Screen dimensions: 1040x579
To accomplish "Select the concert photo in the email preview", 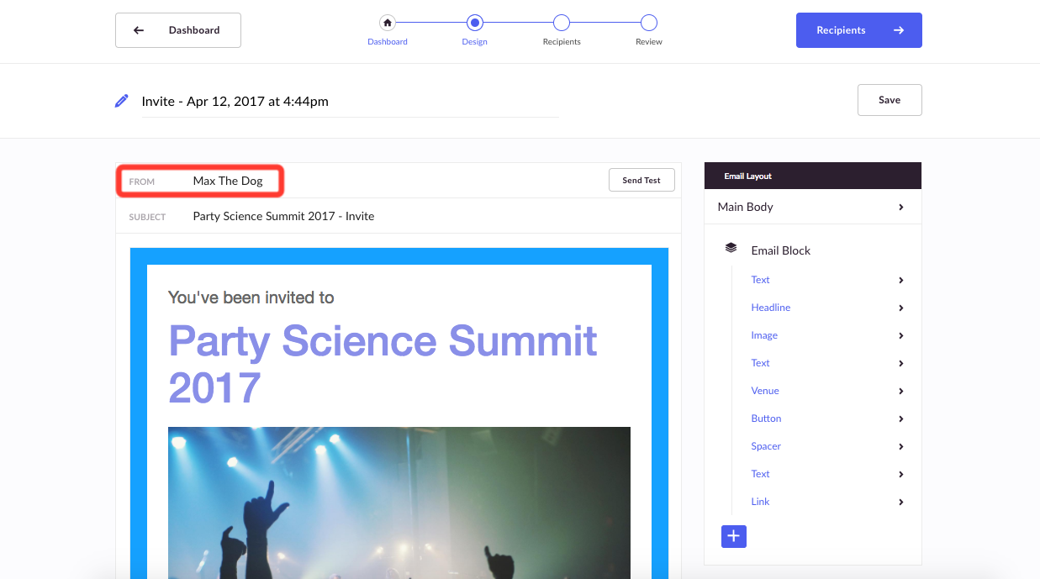I will 399,503.
